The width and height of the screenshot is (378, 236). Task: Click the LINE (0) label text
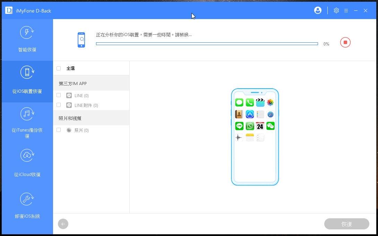pos(81,95)
